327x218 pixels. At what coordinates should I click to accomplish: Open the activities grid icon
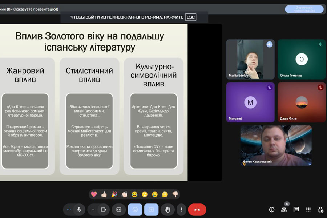(308, 210)
